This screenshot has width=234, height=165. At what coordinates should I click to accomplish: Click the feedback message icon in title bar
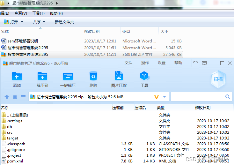click(204, 63)
